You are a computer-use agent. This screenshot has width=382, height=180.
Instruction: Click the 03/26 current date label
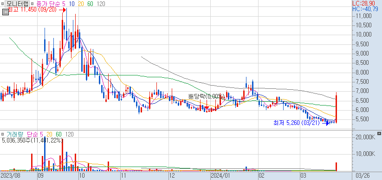point(363,175)
